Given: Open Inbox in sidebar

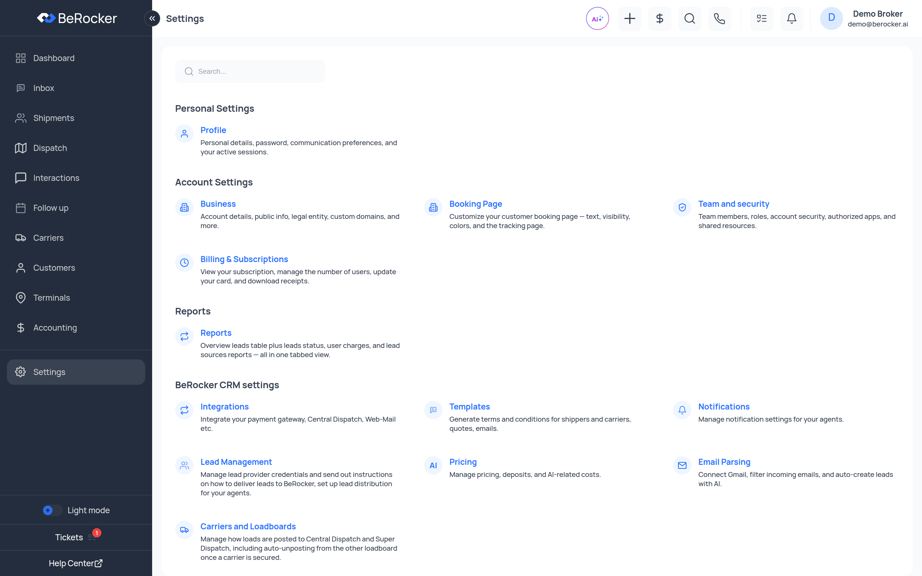Looking at the screenshot, I should (x=76, y=88).
